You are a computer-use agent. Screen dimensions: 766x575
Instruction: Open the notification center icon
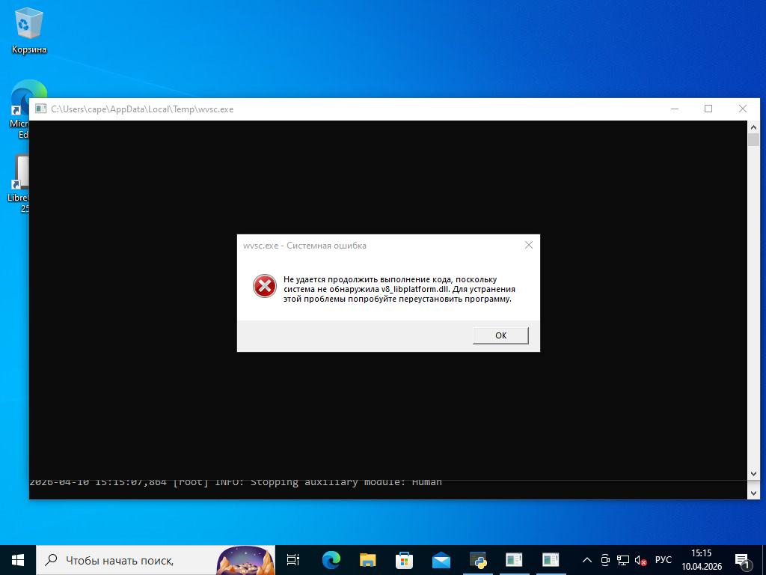pos(743,560)
